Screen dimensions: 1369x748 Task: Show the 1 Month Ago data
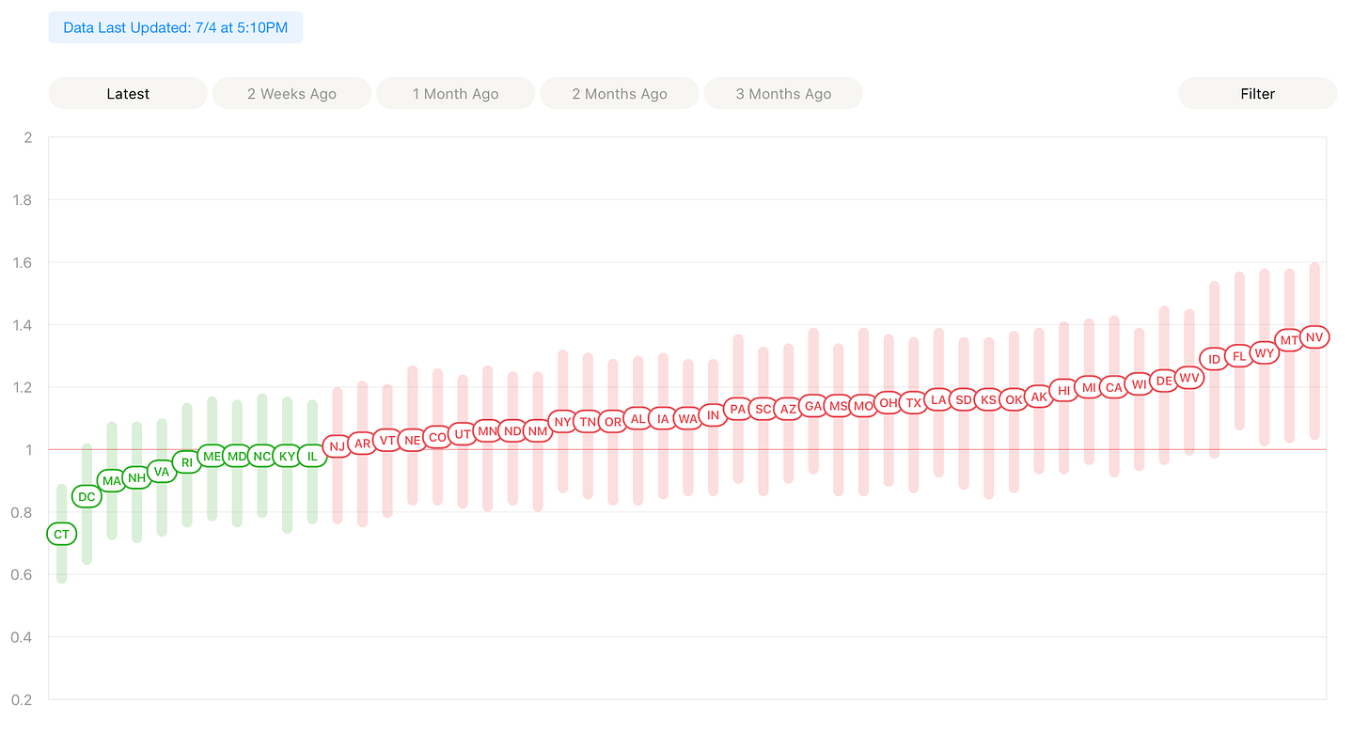(455, 93)
